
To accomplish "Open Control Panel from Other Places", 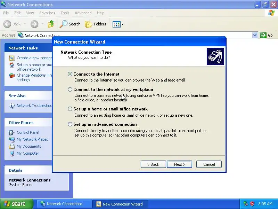I will click(28, 132).
